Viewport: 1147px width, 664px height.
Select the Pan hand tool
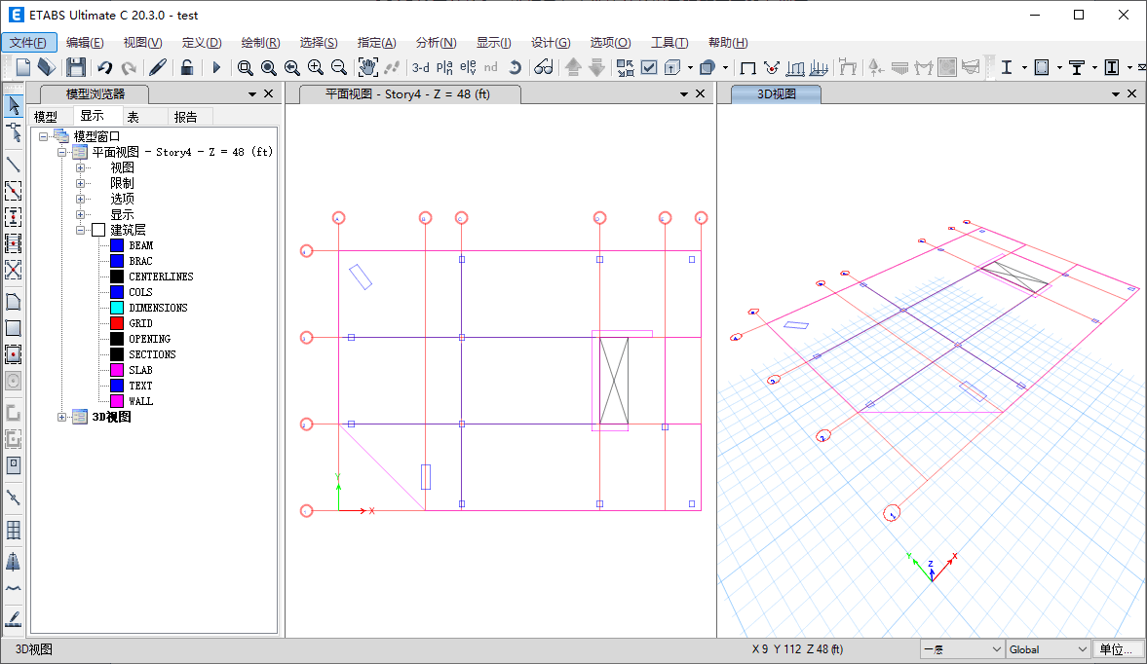click(x=367, y=67)
